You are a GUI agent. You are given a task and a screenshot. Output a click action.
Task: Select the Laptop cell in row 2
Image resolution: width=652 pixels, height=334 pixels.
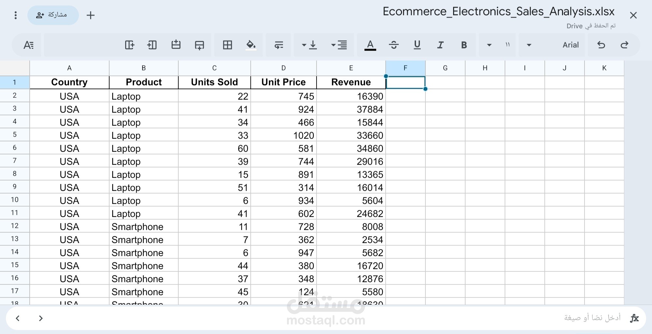144,96
